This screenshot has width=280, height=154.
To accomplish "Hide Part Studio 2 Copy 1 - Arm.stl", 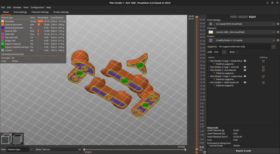I will pos(245,67).
